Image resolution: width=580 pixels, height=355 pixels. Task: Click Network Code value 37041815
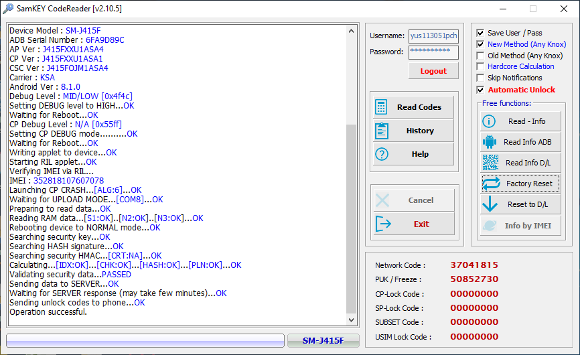coord(474,265)
